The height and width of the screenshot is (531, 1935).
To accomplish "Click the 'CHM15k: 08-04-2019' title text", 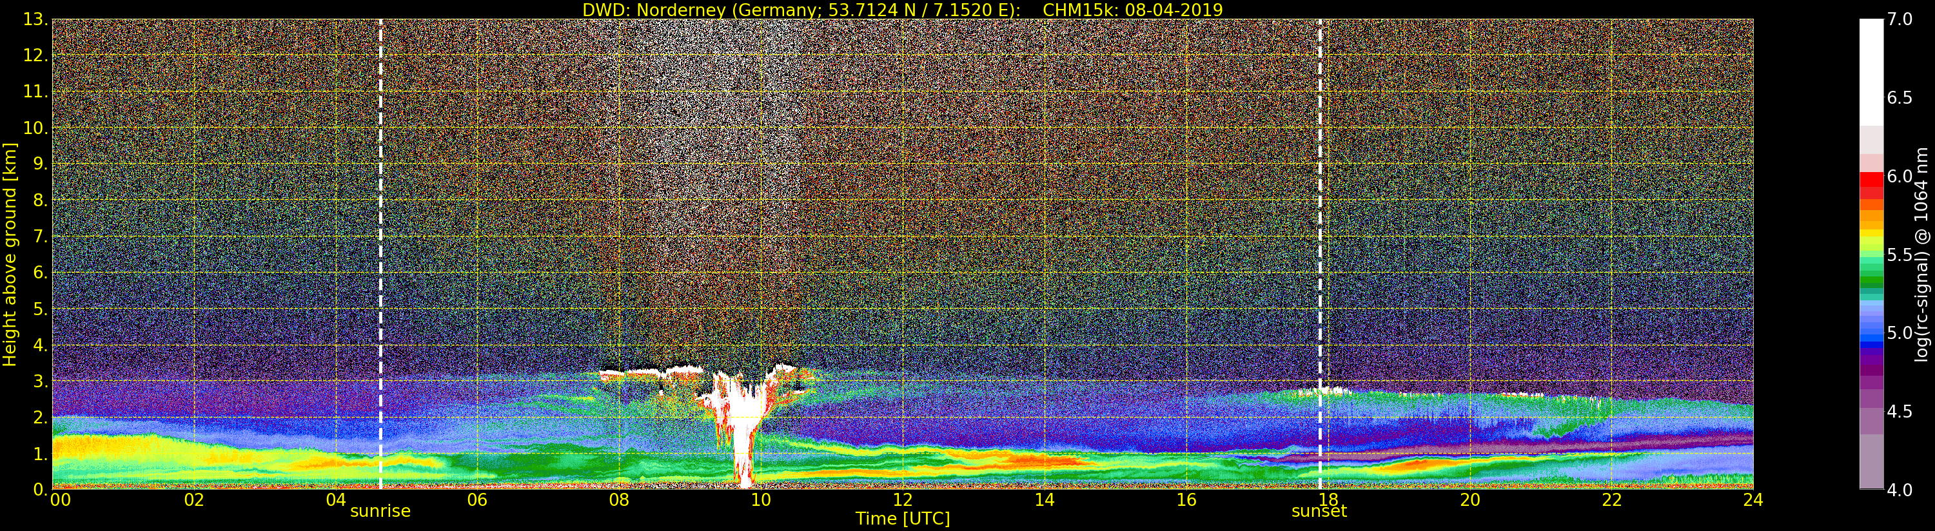I will click(x=1133, y=10).
